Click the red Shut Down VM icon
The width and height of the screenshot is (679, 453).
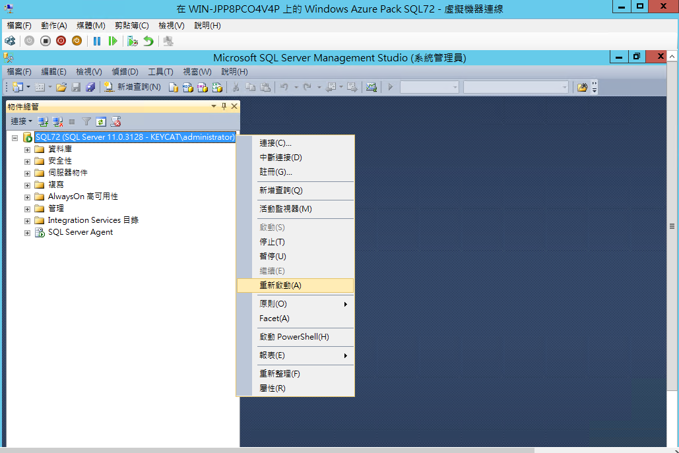61,41
